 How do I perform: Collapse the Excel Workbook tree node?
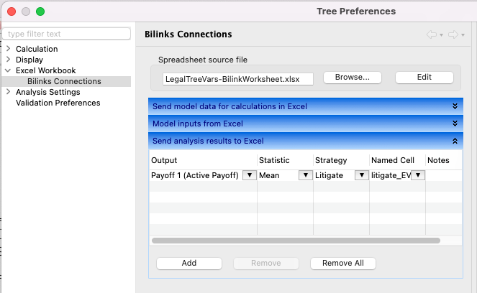coord(8,70)
